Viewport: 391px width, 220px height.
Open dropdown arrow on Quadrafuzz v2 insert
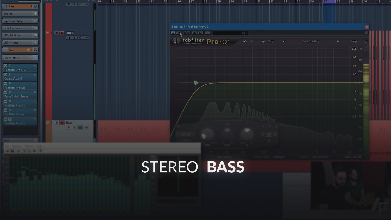pos(35,74)
